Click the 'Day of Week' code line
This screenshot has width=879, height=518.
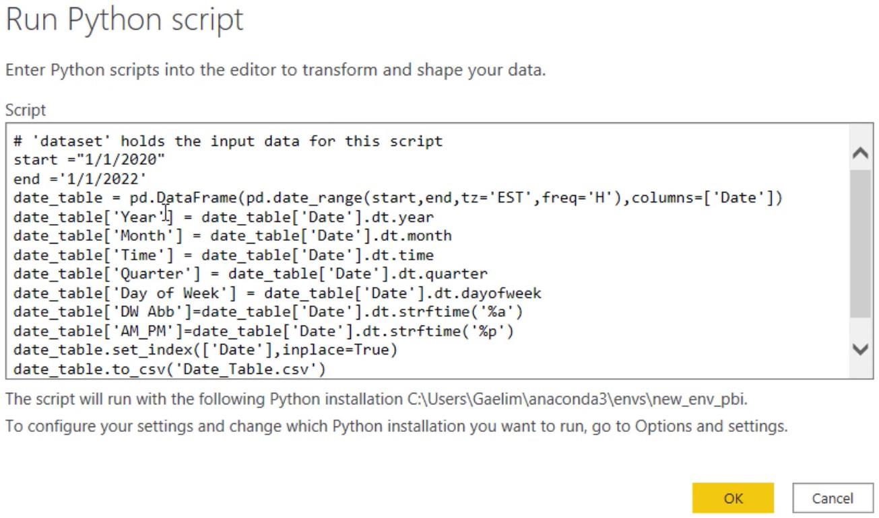pos(277,293)
